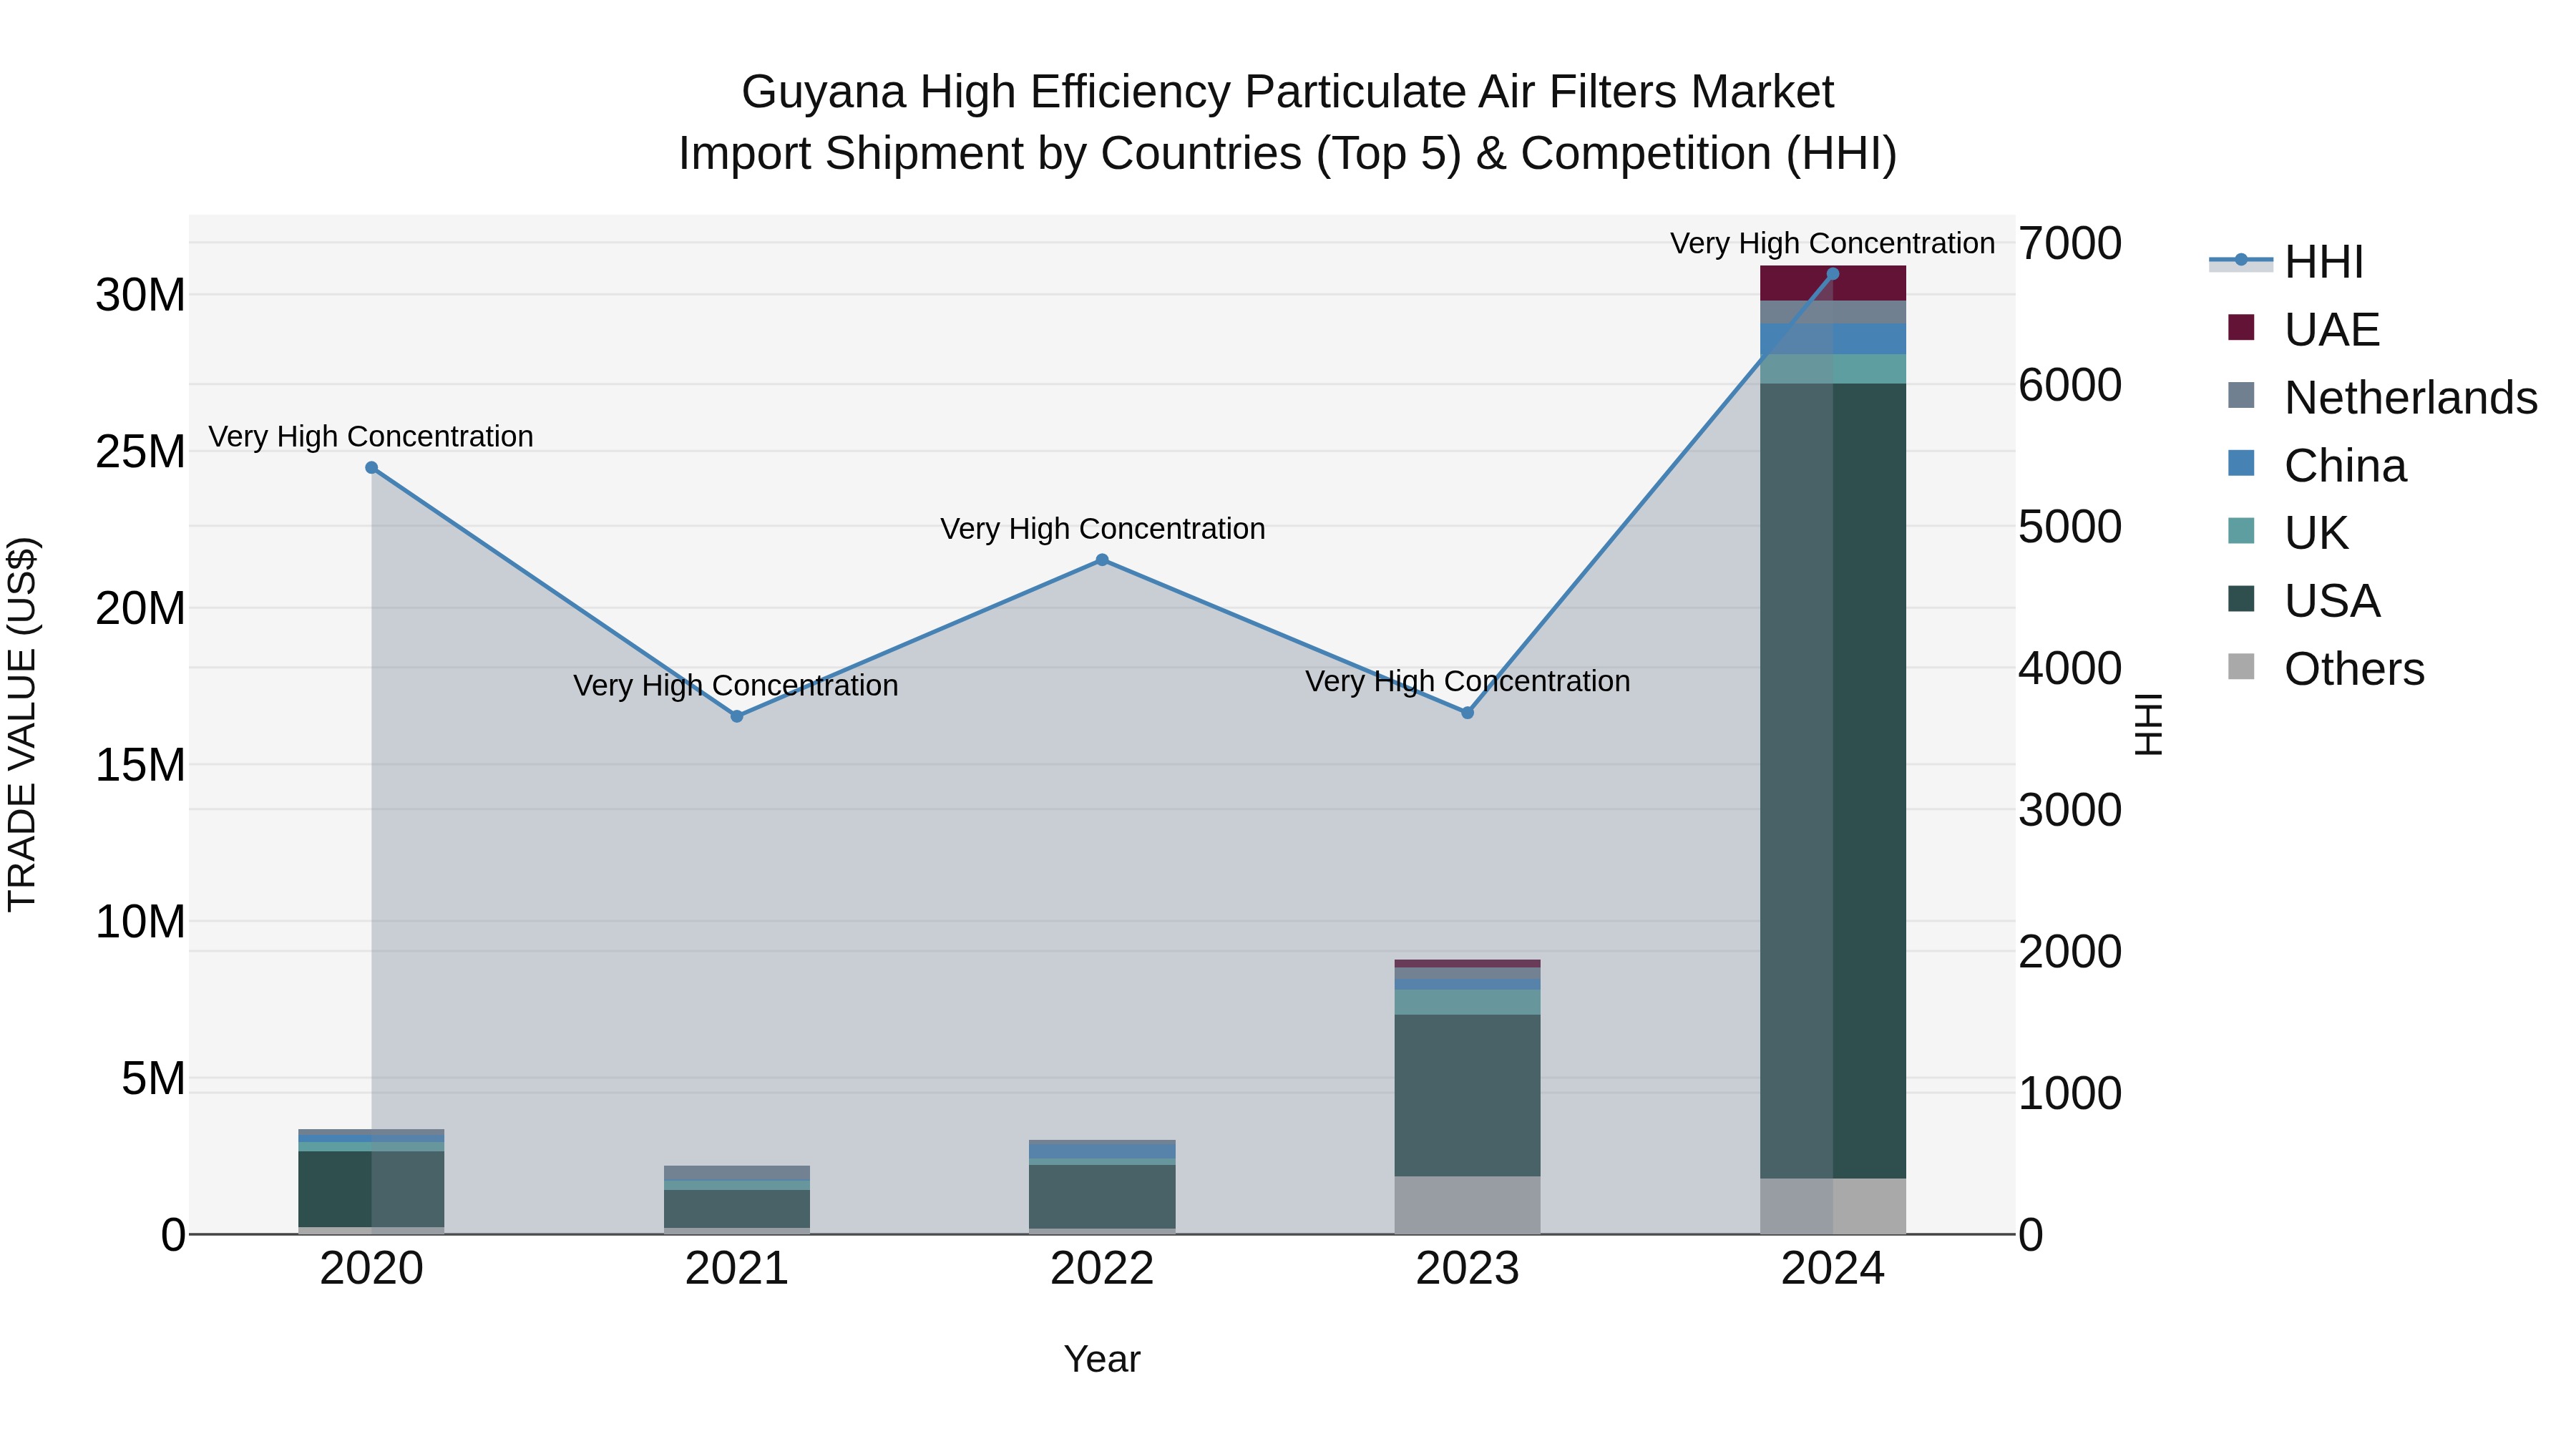Click the 2022 x-axis label
The width and height of the screenshot is (2576, 1449).
tap(1102, 1269)
